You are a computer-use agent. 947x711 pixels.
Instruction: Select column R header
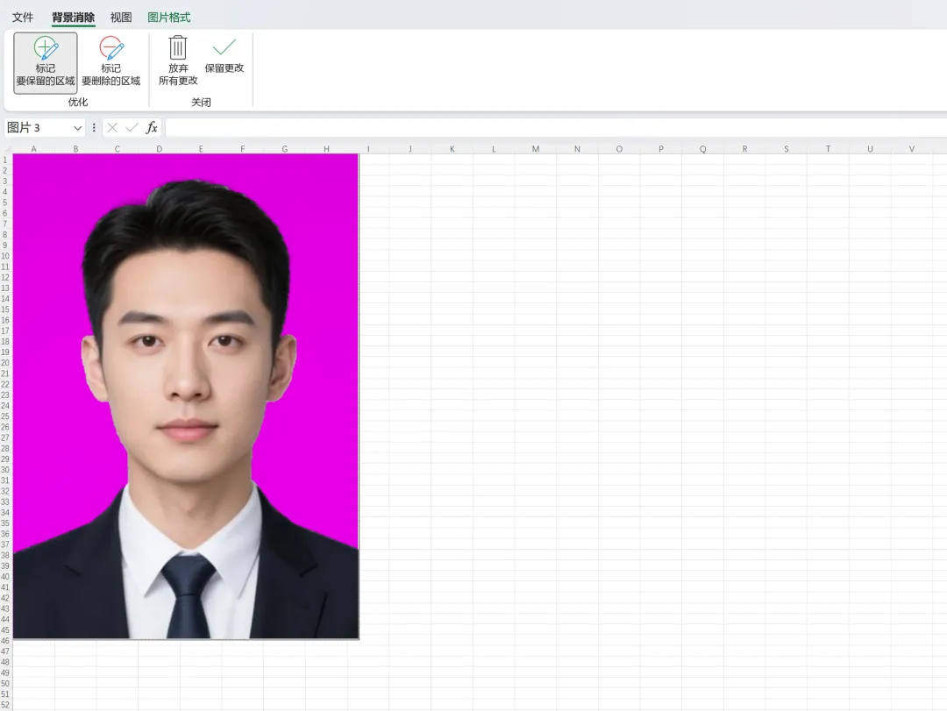(744, 149)
